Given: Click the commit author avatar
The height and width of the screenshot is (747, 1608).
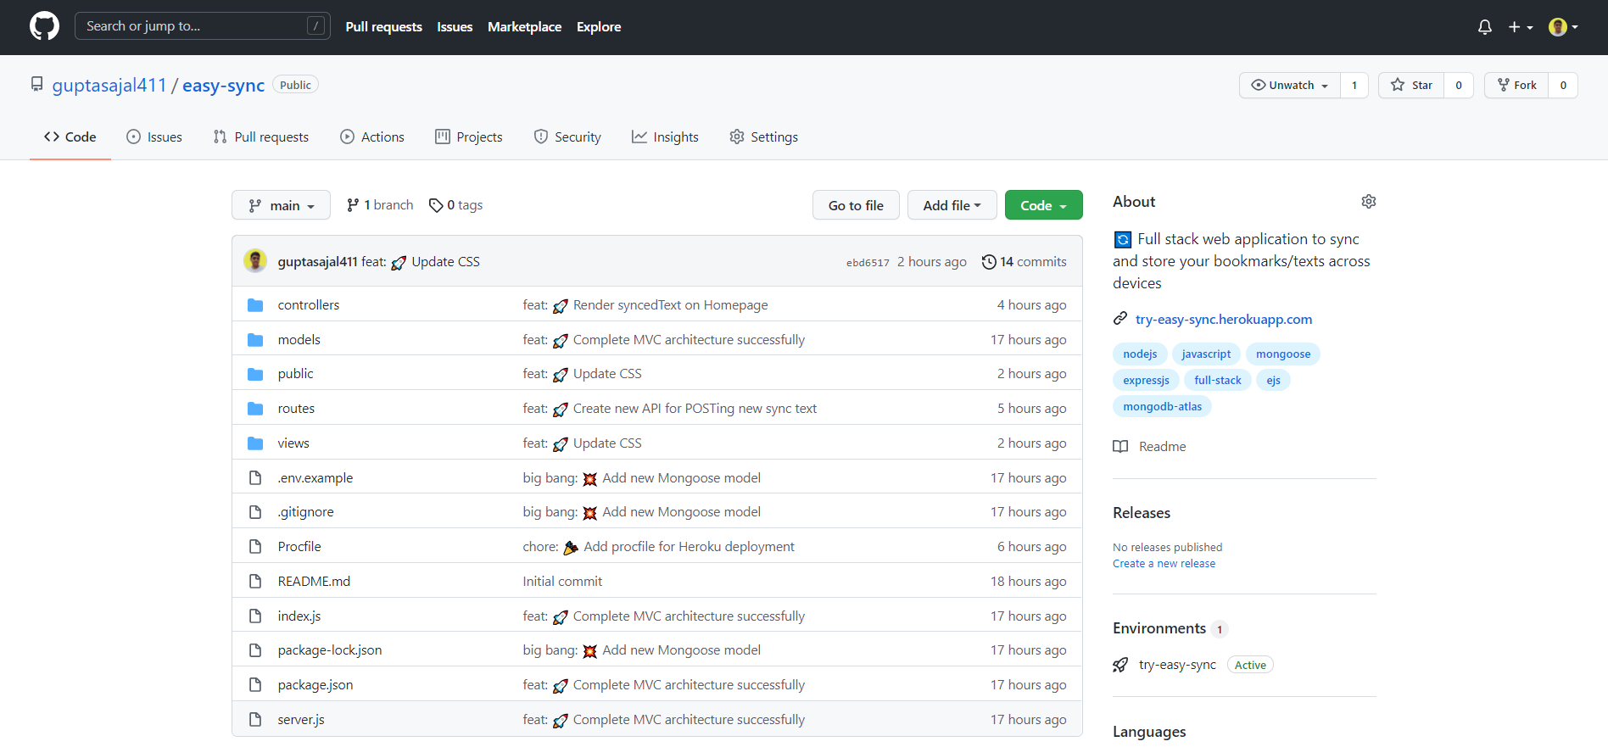Looking at the screenshot, I should coord(255,261).
